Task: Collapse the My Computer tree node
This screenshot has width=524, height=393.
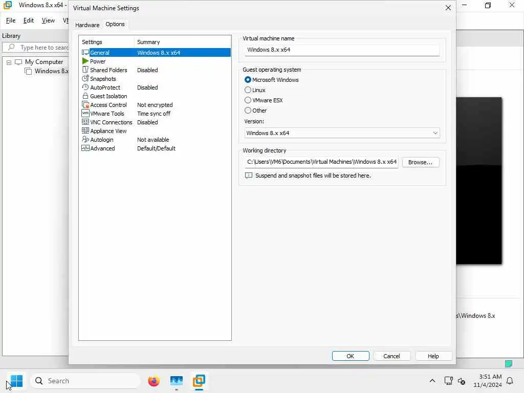Action: 9,62
